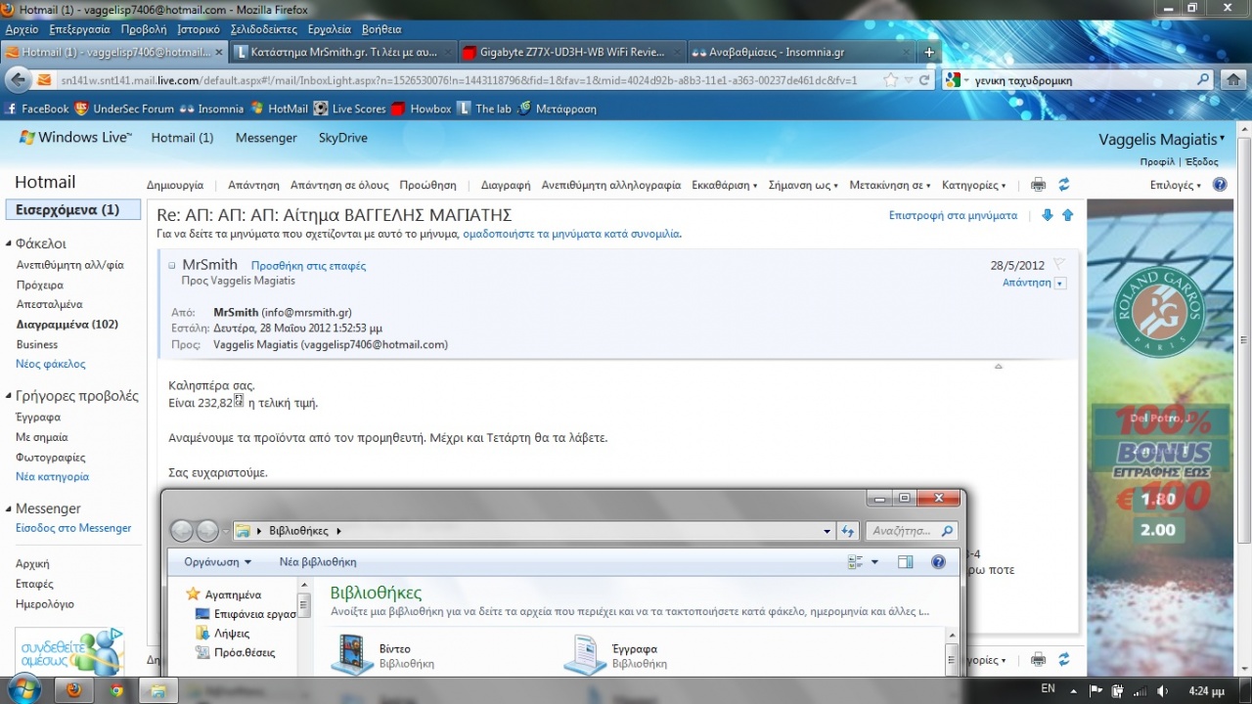
Task: Open the Μετάφραση bookmark
Action: click(557, 109)
